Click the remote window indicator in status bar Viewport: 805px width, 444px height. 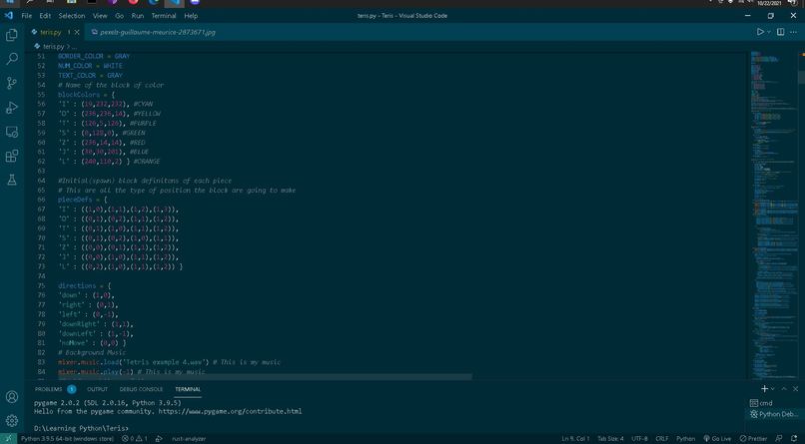point(8,439)
